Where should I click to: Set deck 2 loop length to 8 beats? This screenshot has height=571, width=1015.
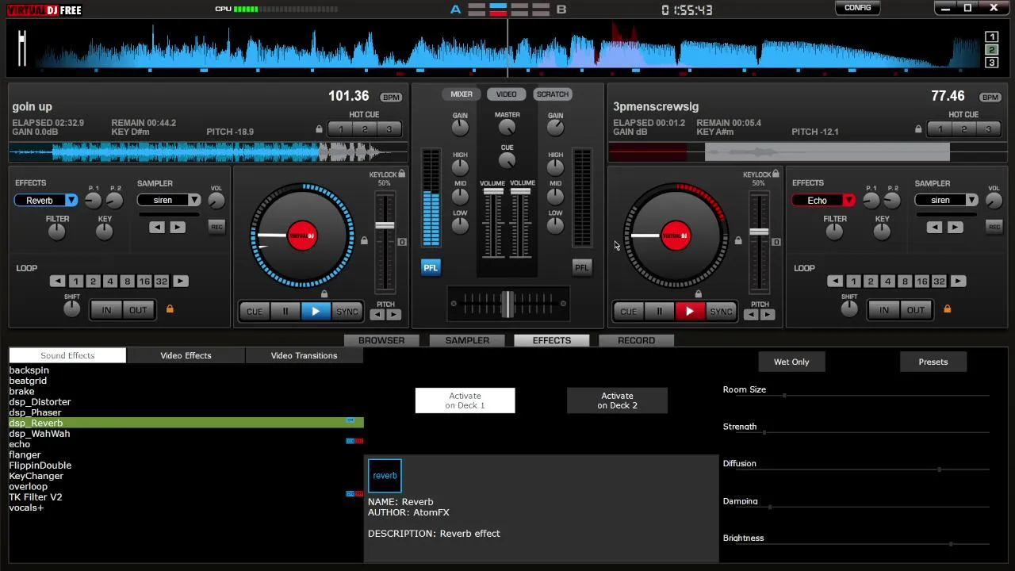click(905, 282)
